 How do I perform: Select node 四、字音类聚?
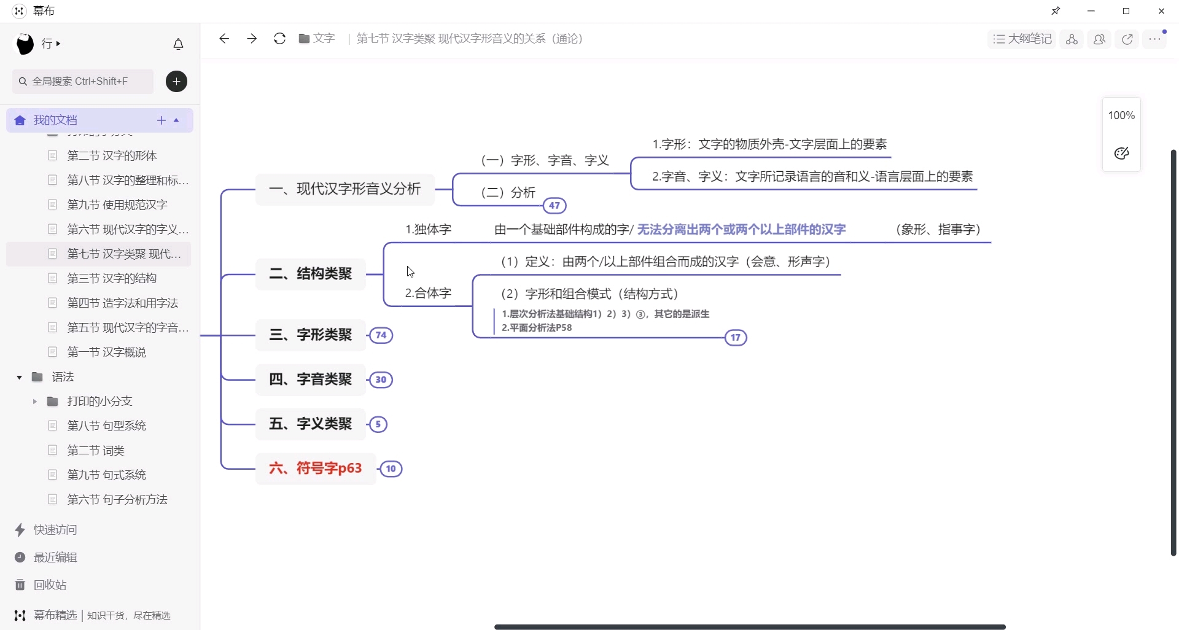coord(311,379)
